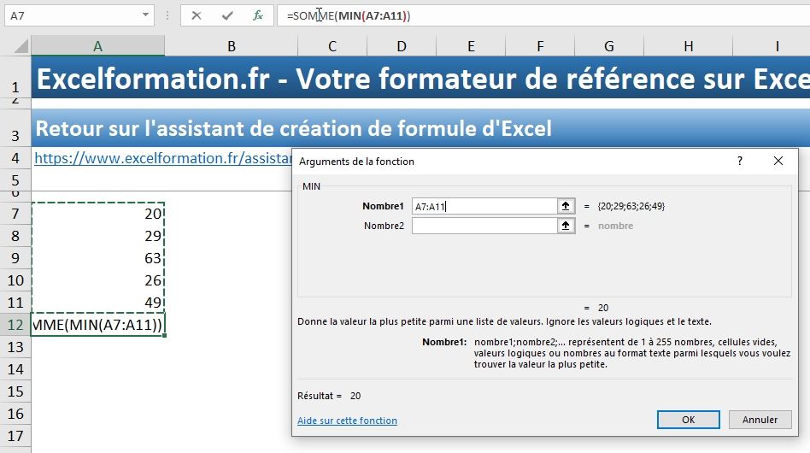This screenshot has width=810, height=453.
Task: Confirm the dialog with OK
Action: (x=688, y=420)
